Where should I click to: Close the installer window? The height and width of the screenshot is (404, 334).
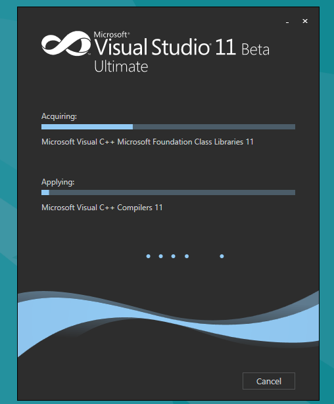click(305, 21)
